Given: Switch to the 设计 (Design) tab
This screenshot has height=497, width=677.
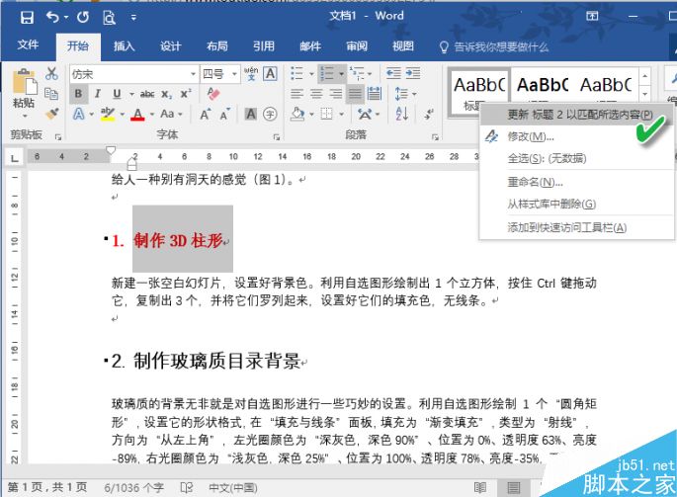Looking at the screenshot, I should pyautogui.click(x=171, y=45).
